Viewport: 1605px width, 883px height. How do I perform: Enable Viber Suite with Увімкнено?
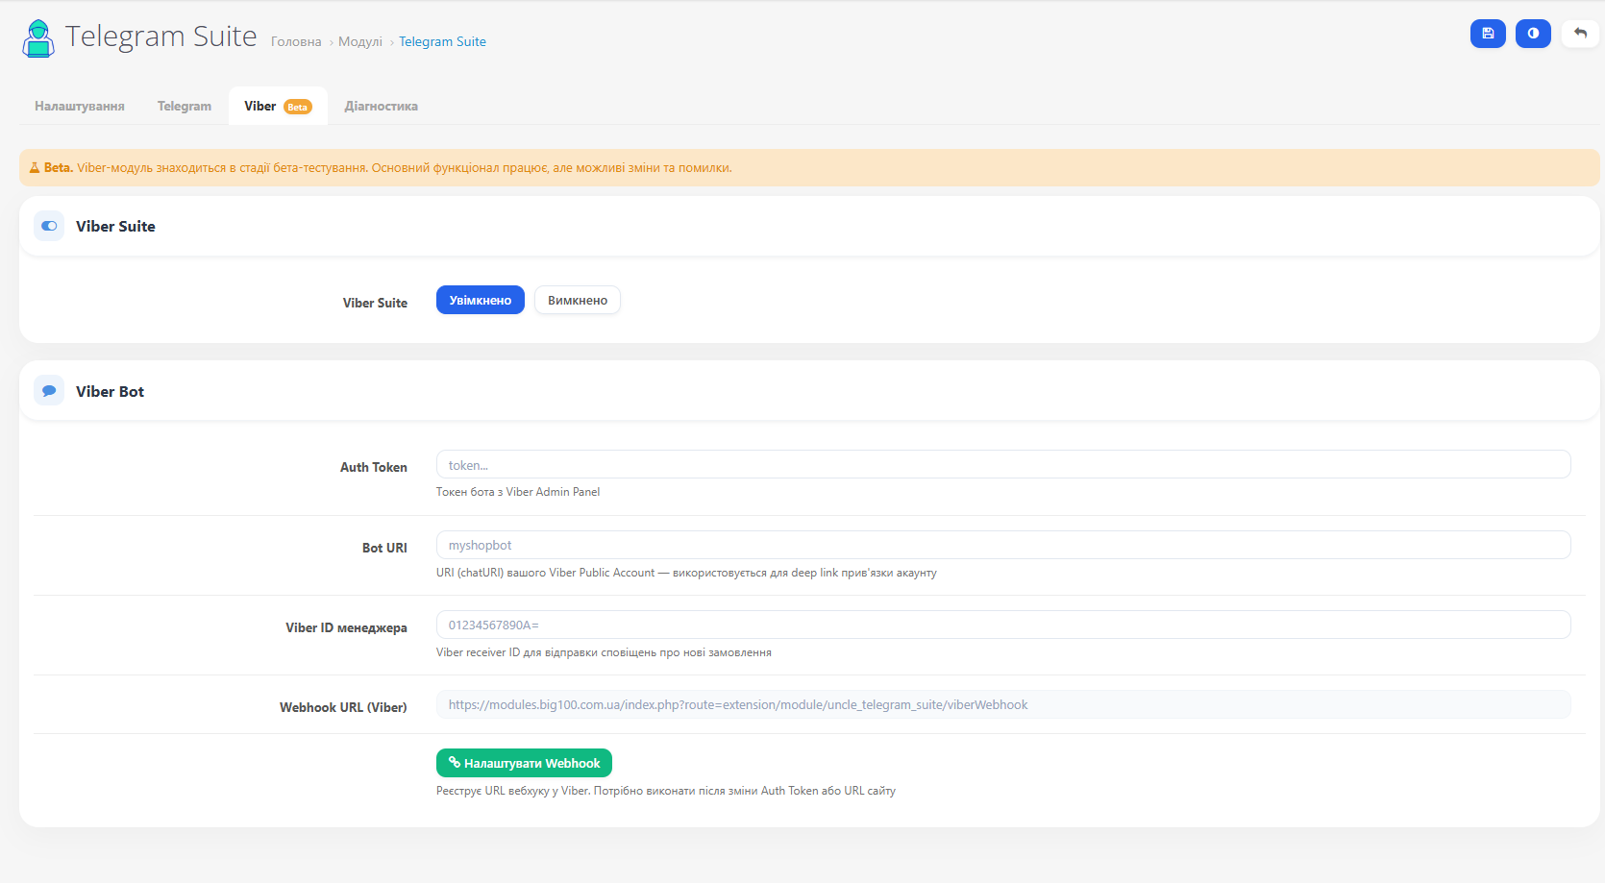[x=481, y=300]
